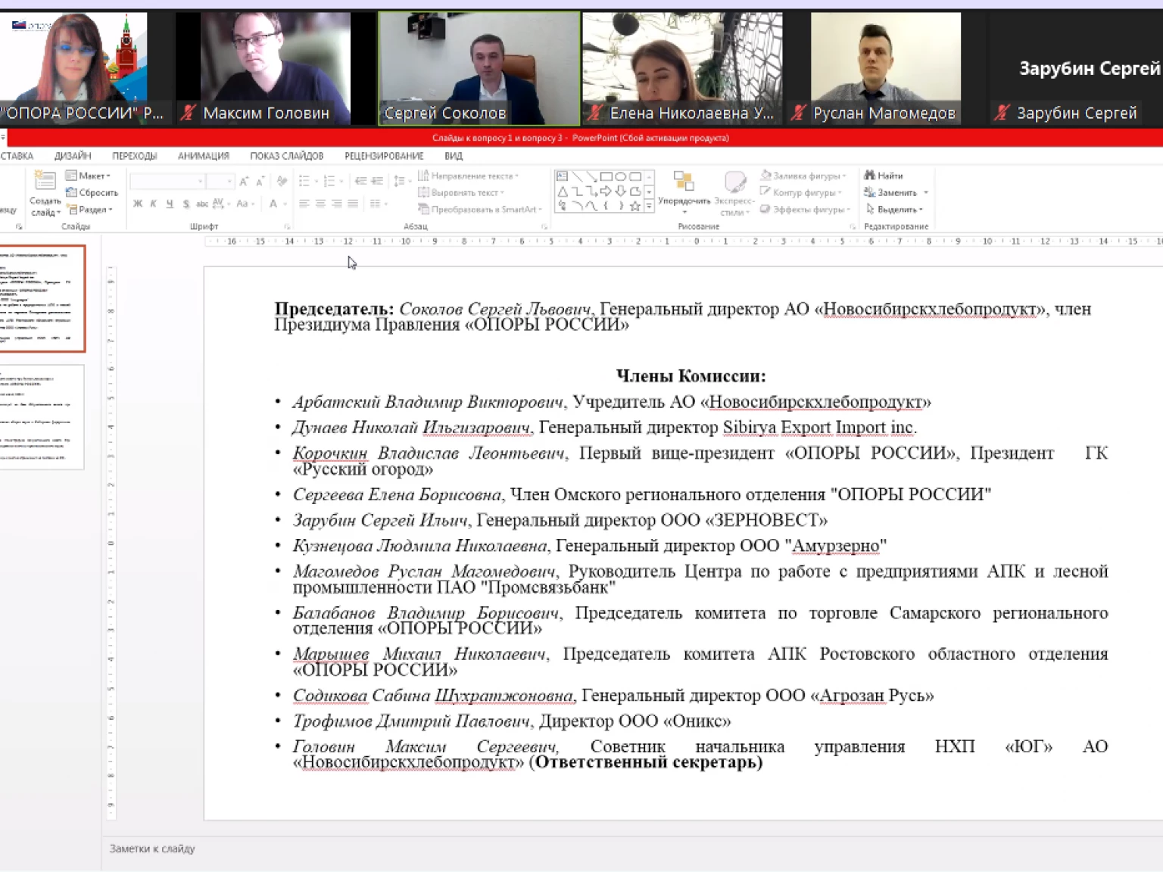Open Преобразовать в SmartArt dropdown
The image size is (1163, 872).
[480, 210]
